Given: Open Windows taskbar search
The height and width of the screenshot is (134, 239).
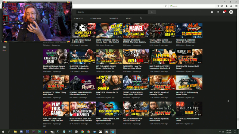Looking at the screenshot, I should [9, 131].
